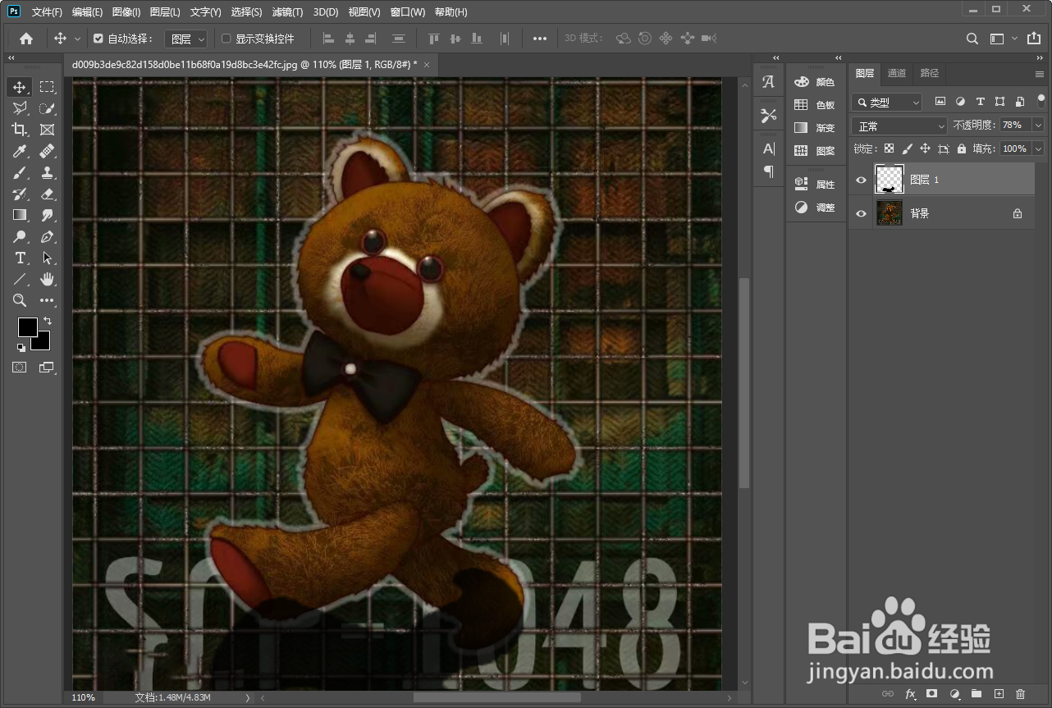1052x708 pixels.
Task: Hide the 图层 1 layer
Action: tap(861, 180)
